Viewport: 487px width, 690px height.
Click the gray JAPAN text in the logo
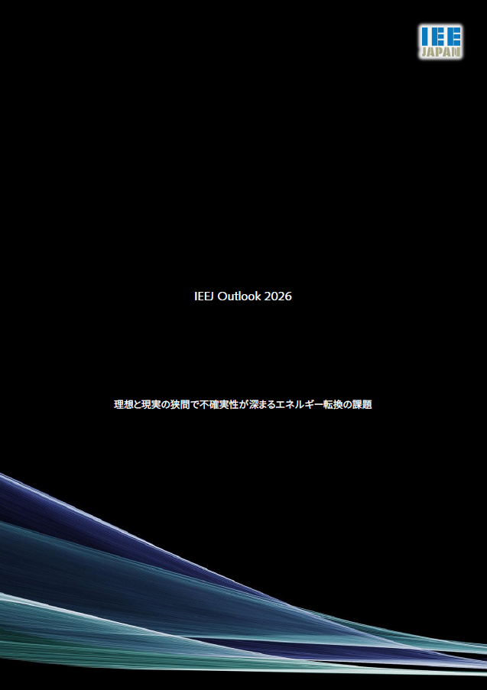point(440,53)
